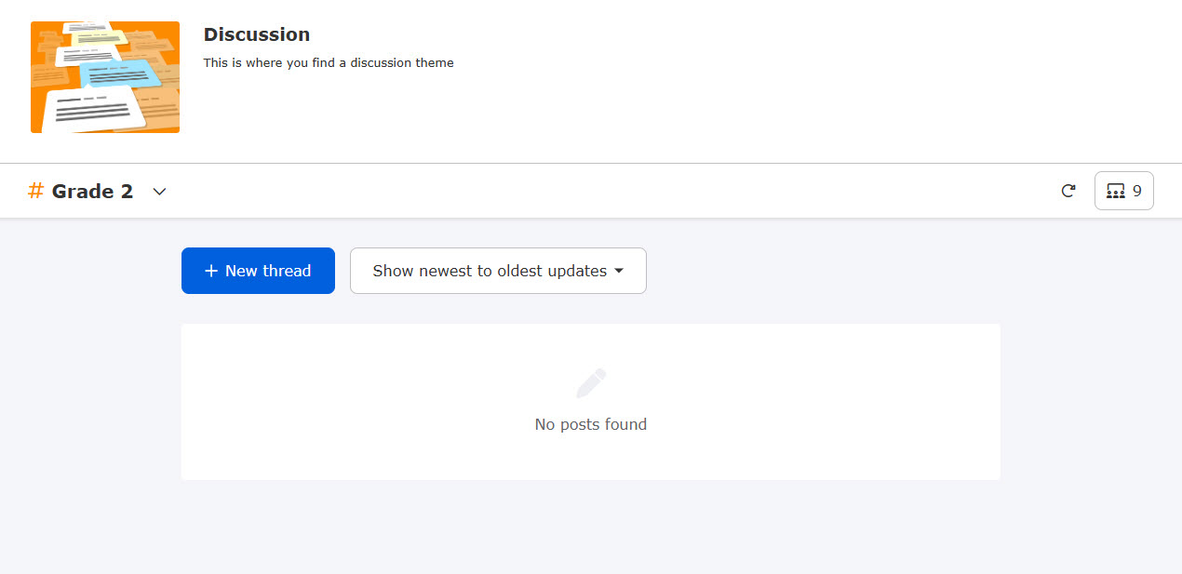The width and height of the screenshot is (1182, 574).
Task: Start a new thread
Action: point(258,271)
